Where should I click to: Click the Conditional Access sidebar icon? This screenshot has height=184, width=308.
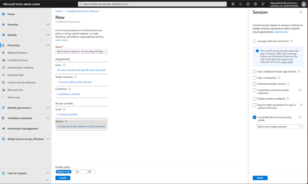point(3,60)
